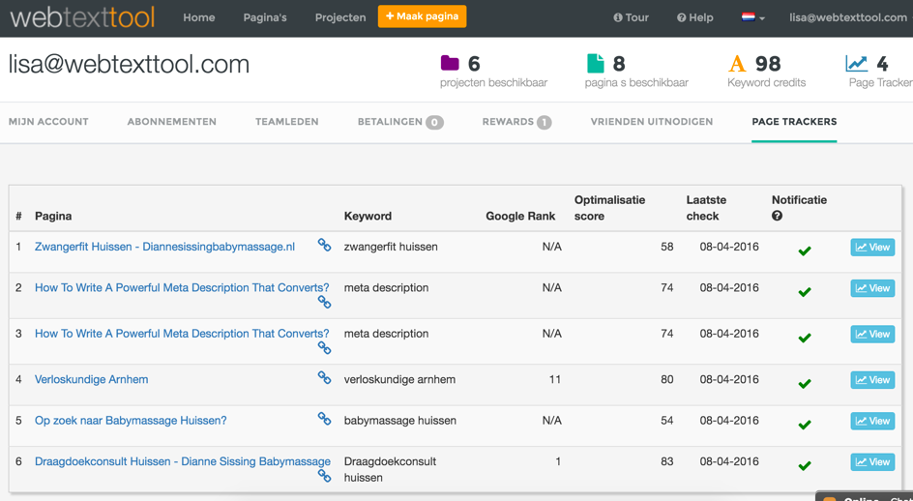Toggle notification checkmark for babymassage huissen row

(x=804, y=424)
